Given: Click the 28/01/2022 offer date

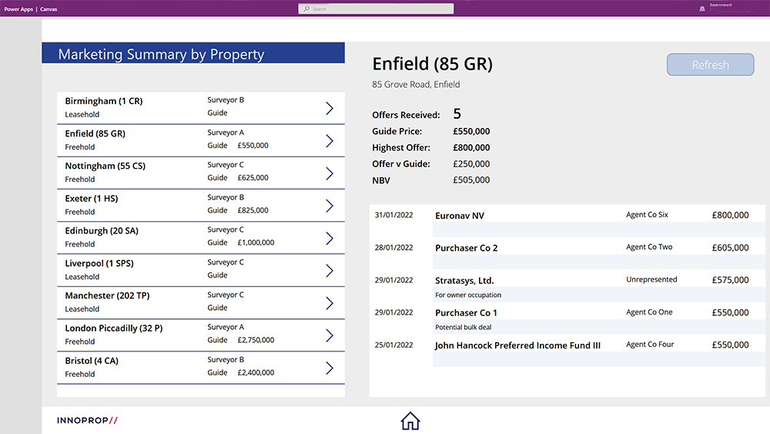Looking at the screenshot, I should [393, 247].
